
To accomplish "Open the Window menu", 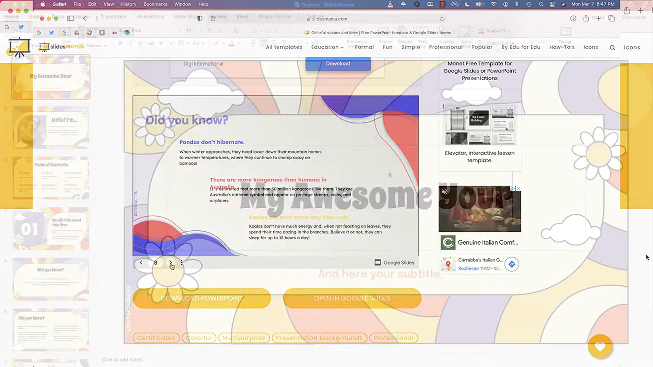I will coord(183,4).
